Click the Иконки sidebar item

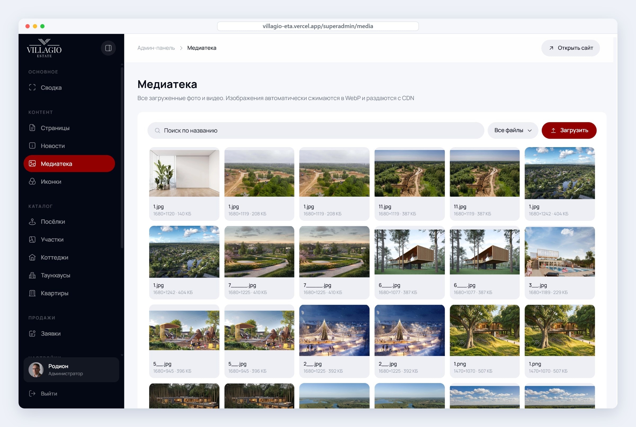[69, 181]
